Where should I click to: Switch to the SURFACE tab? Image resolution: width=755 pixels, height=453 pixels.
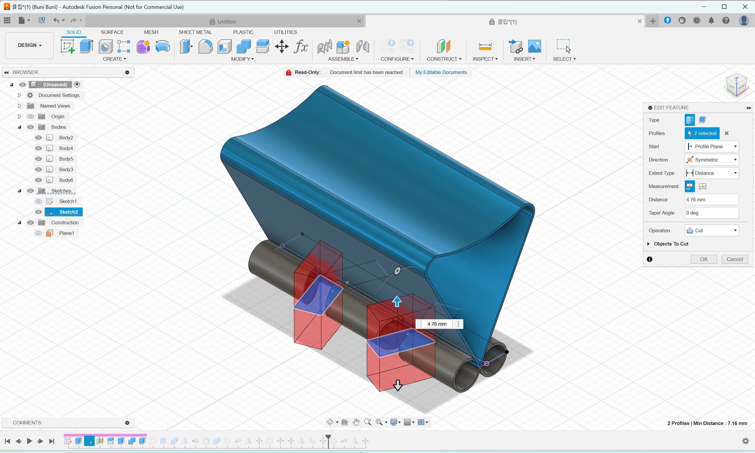(112, 32)
